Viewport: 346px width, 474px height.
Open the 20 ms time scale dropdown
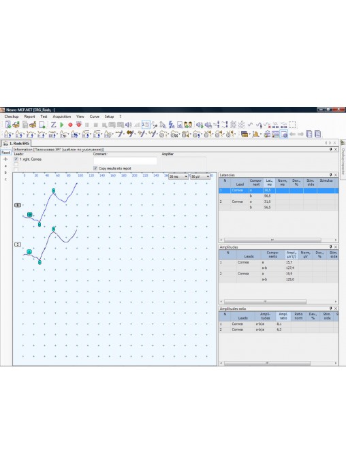178,176
